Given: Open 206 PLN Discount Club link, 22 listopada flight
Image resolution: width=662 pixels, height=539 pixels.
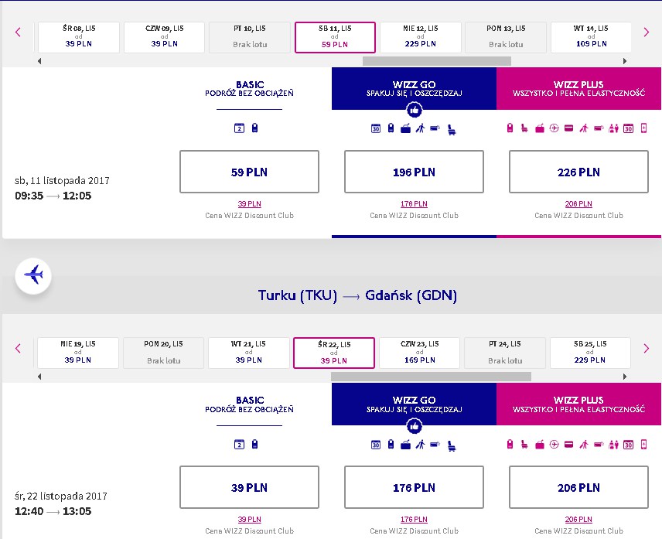Looking at the screenshot, I should (578, 520).
